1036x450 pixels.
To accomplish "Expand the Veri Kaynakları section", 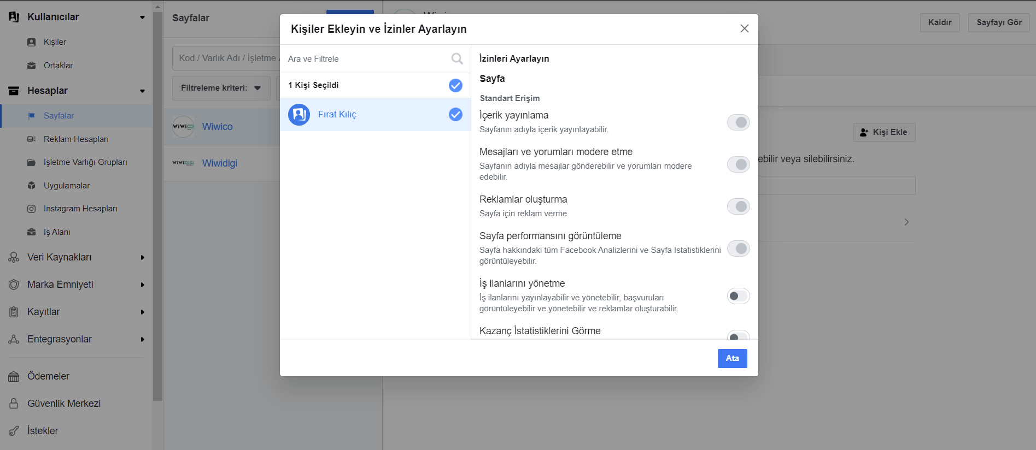I will tap(142, 257).
